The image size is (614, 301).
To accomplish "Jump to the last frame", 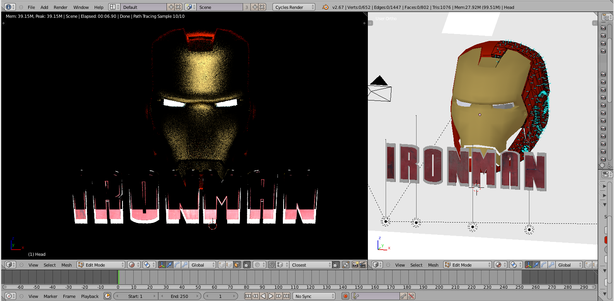I will pos(286,296).
